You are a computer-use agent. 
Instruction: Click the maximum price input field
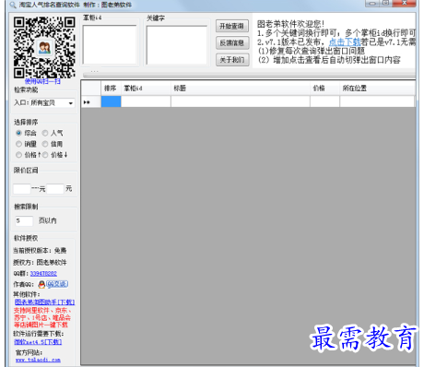[55, 189]
